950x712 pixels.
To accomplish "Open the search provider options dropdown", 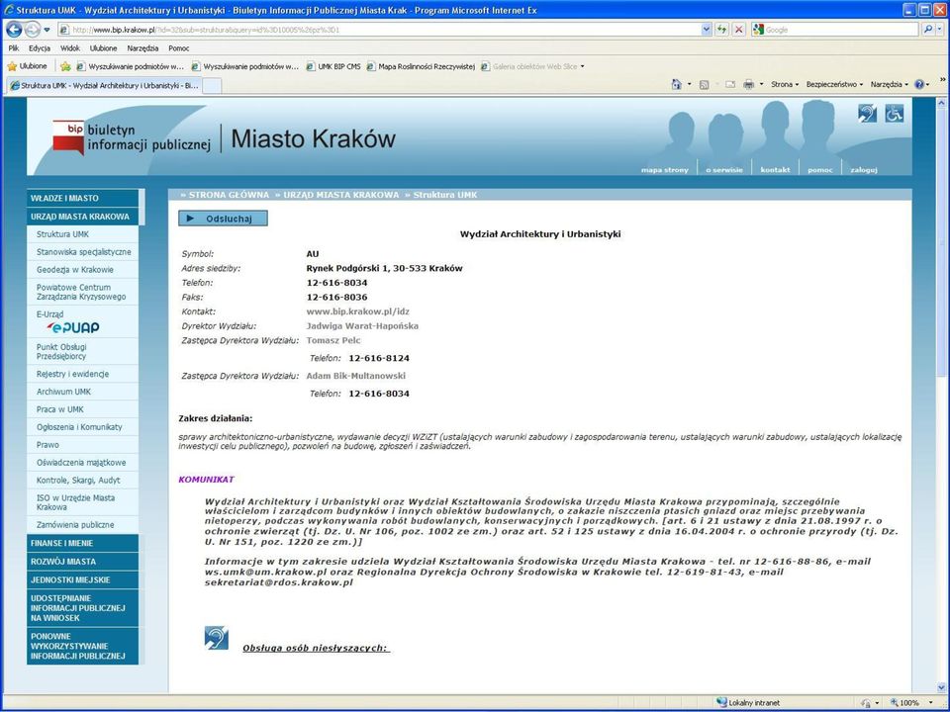I will [x=940, y=29].
